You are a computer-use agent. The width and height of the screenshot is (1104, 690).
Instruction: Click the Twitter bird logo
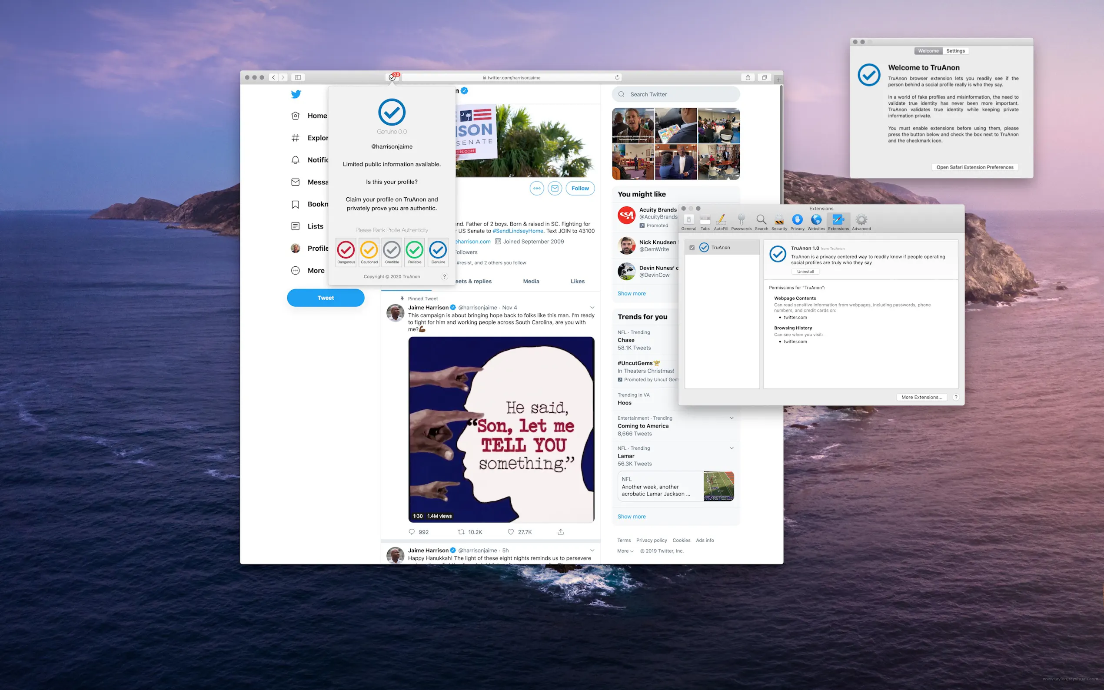point(296,94)
